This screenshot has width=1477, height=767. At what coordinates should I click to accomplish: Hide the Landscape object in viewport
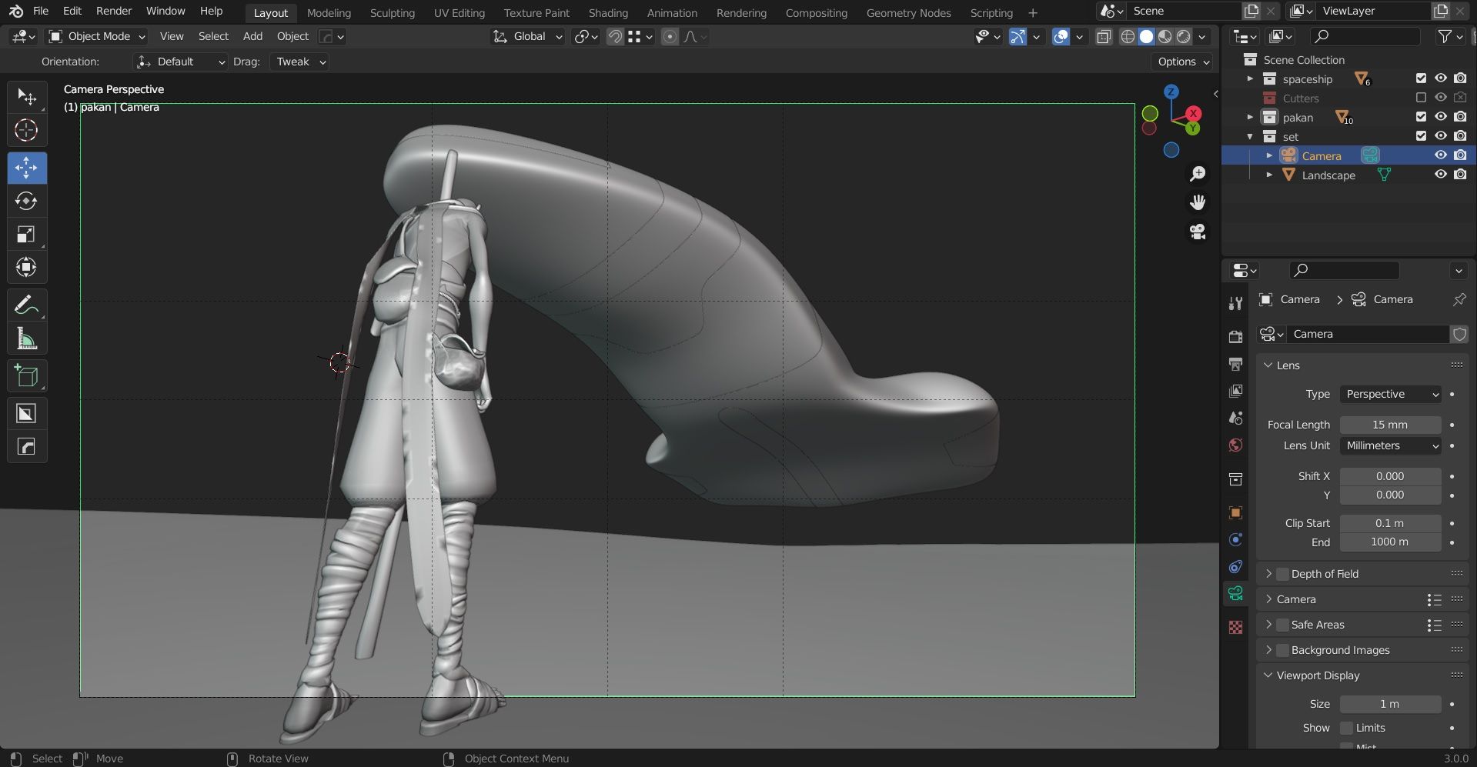1441,175
